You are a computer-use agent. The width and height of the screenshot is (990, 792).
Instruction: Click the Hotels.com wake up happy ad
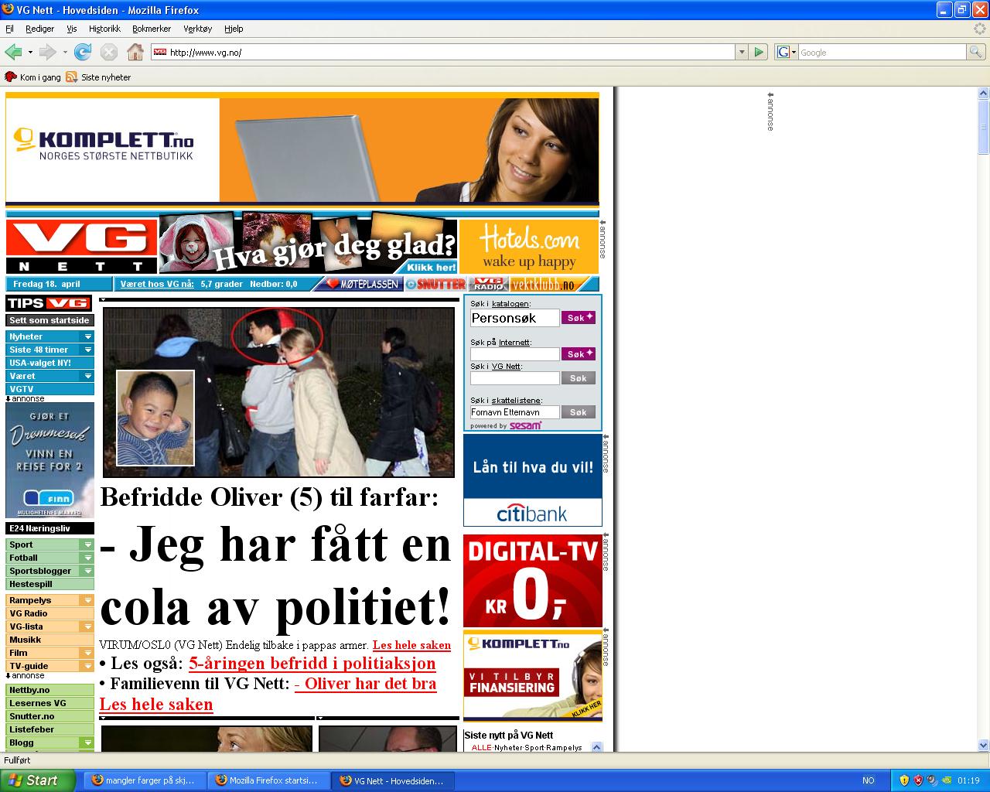pos(529,247)
